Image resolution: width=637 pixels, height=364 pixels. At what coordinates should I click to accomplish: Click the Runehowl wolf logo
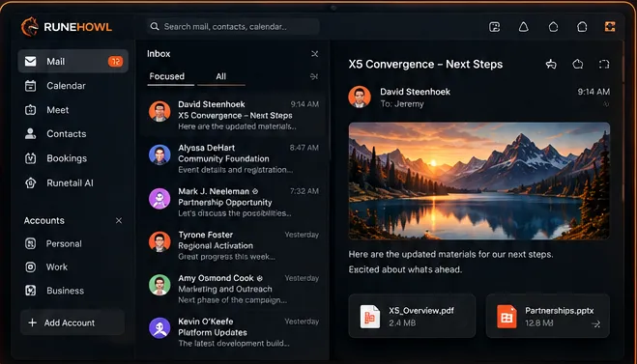(x=29, y=27)
